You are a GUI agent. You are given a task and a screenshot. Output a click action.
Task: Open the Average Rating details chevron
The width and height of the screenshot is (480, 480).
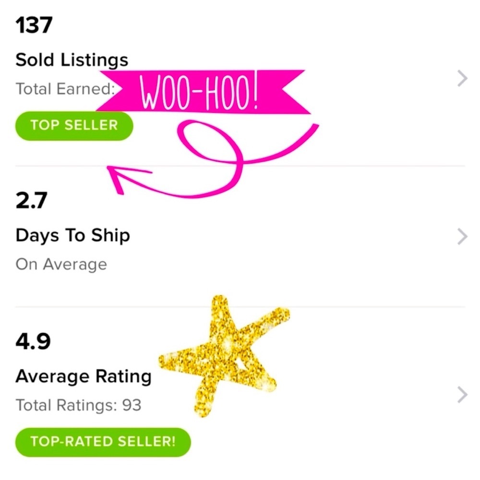point(462,395)
